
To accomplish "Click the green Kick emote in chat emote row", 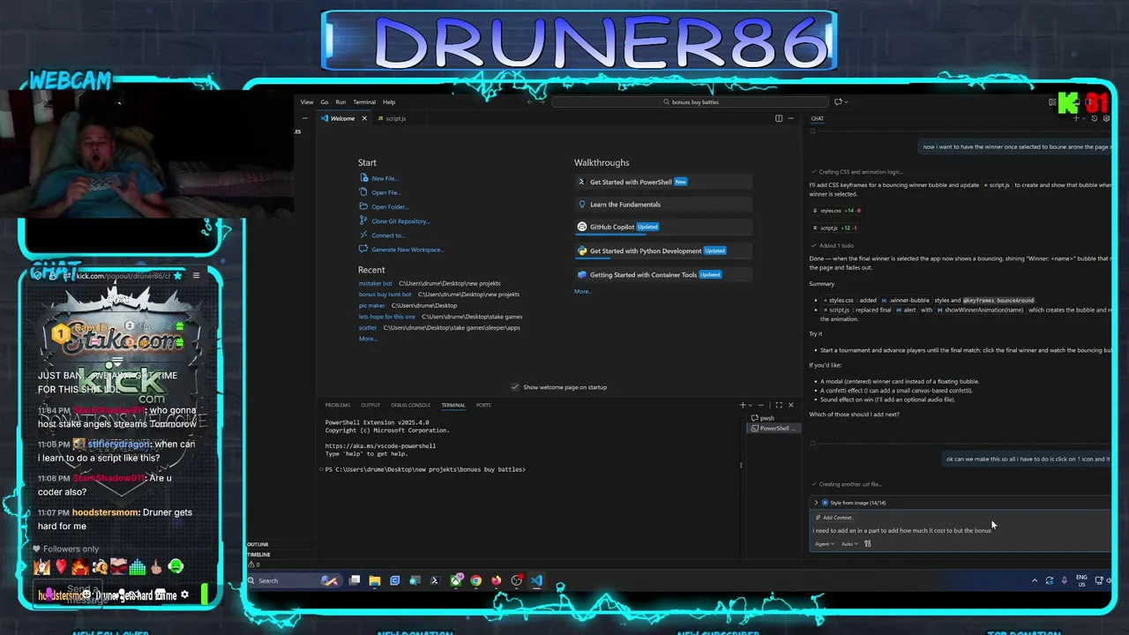I will click(x=176, y=567).
